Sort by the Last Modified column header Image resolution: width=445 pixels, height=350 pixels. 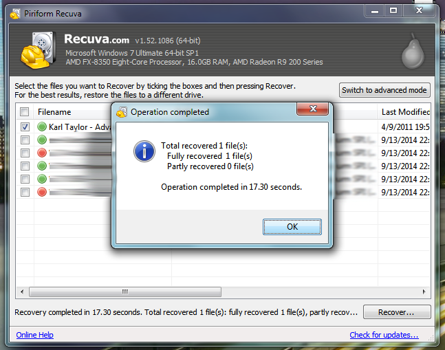406,112
